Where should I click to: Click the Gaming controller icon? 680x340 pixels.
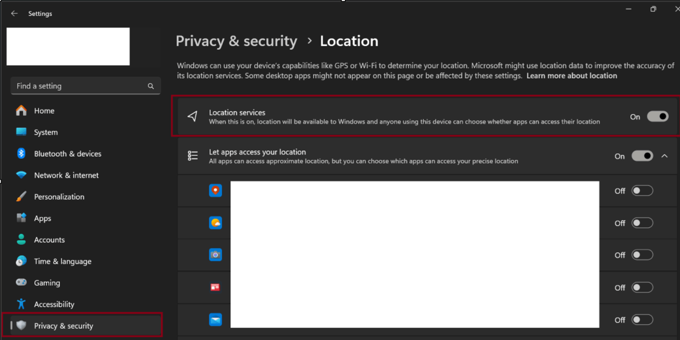(x=21, y=282)
